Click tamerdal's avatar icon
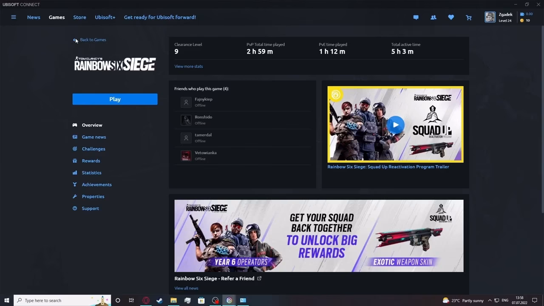The width and height of the screenshot is (544, 306). (186, 138)
